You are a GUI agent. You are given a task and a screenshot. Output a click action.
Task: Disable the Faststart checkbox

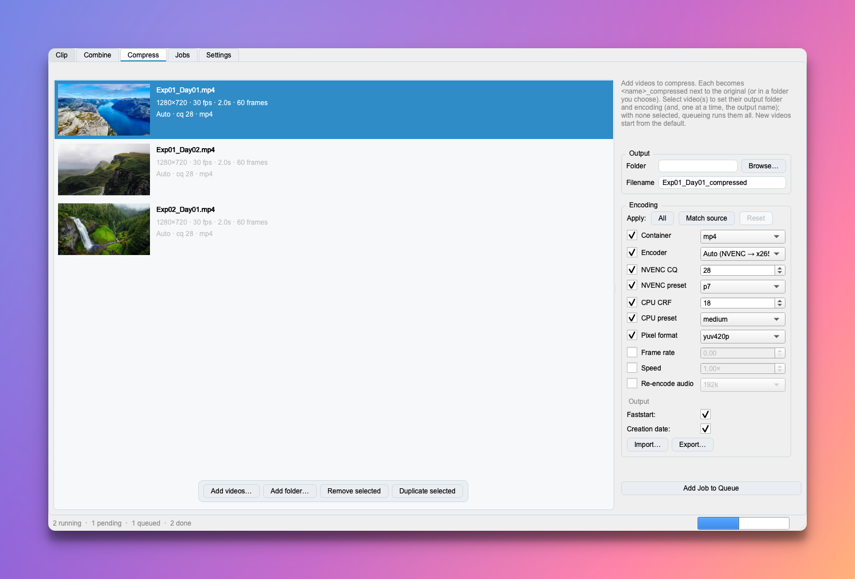tap(706, 415)
